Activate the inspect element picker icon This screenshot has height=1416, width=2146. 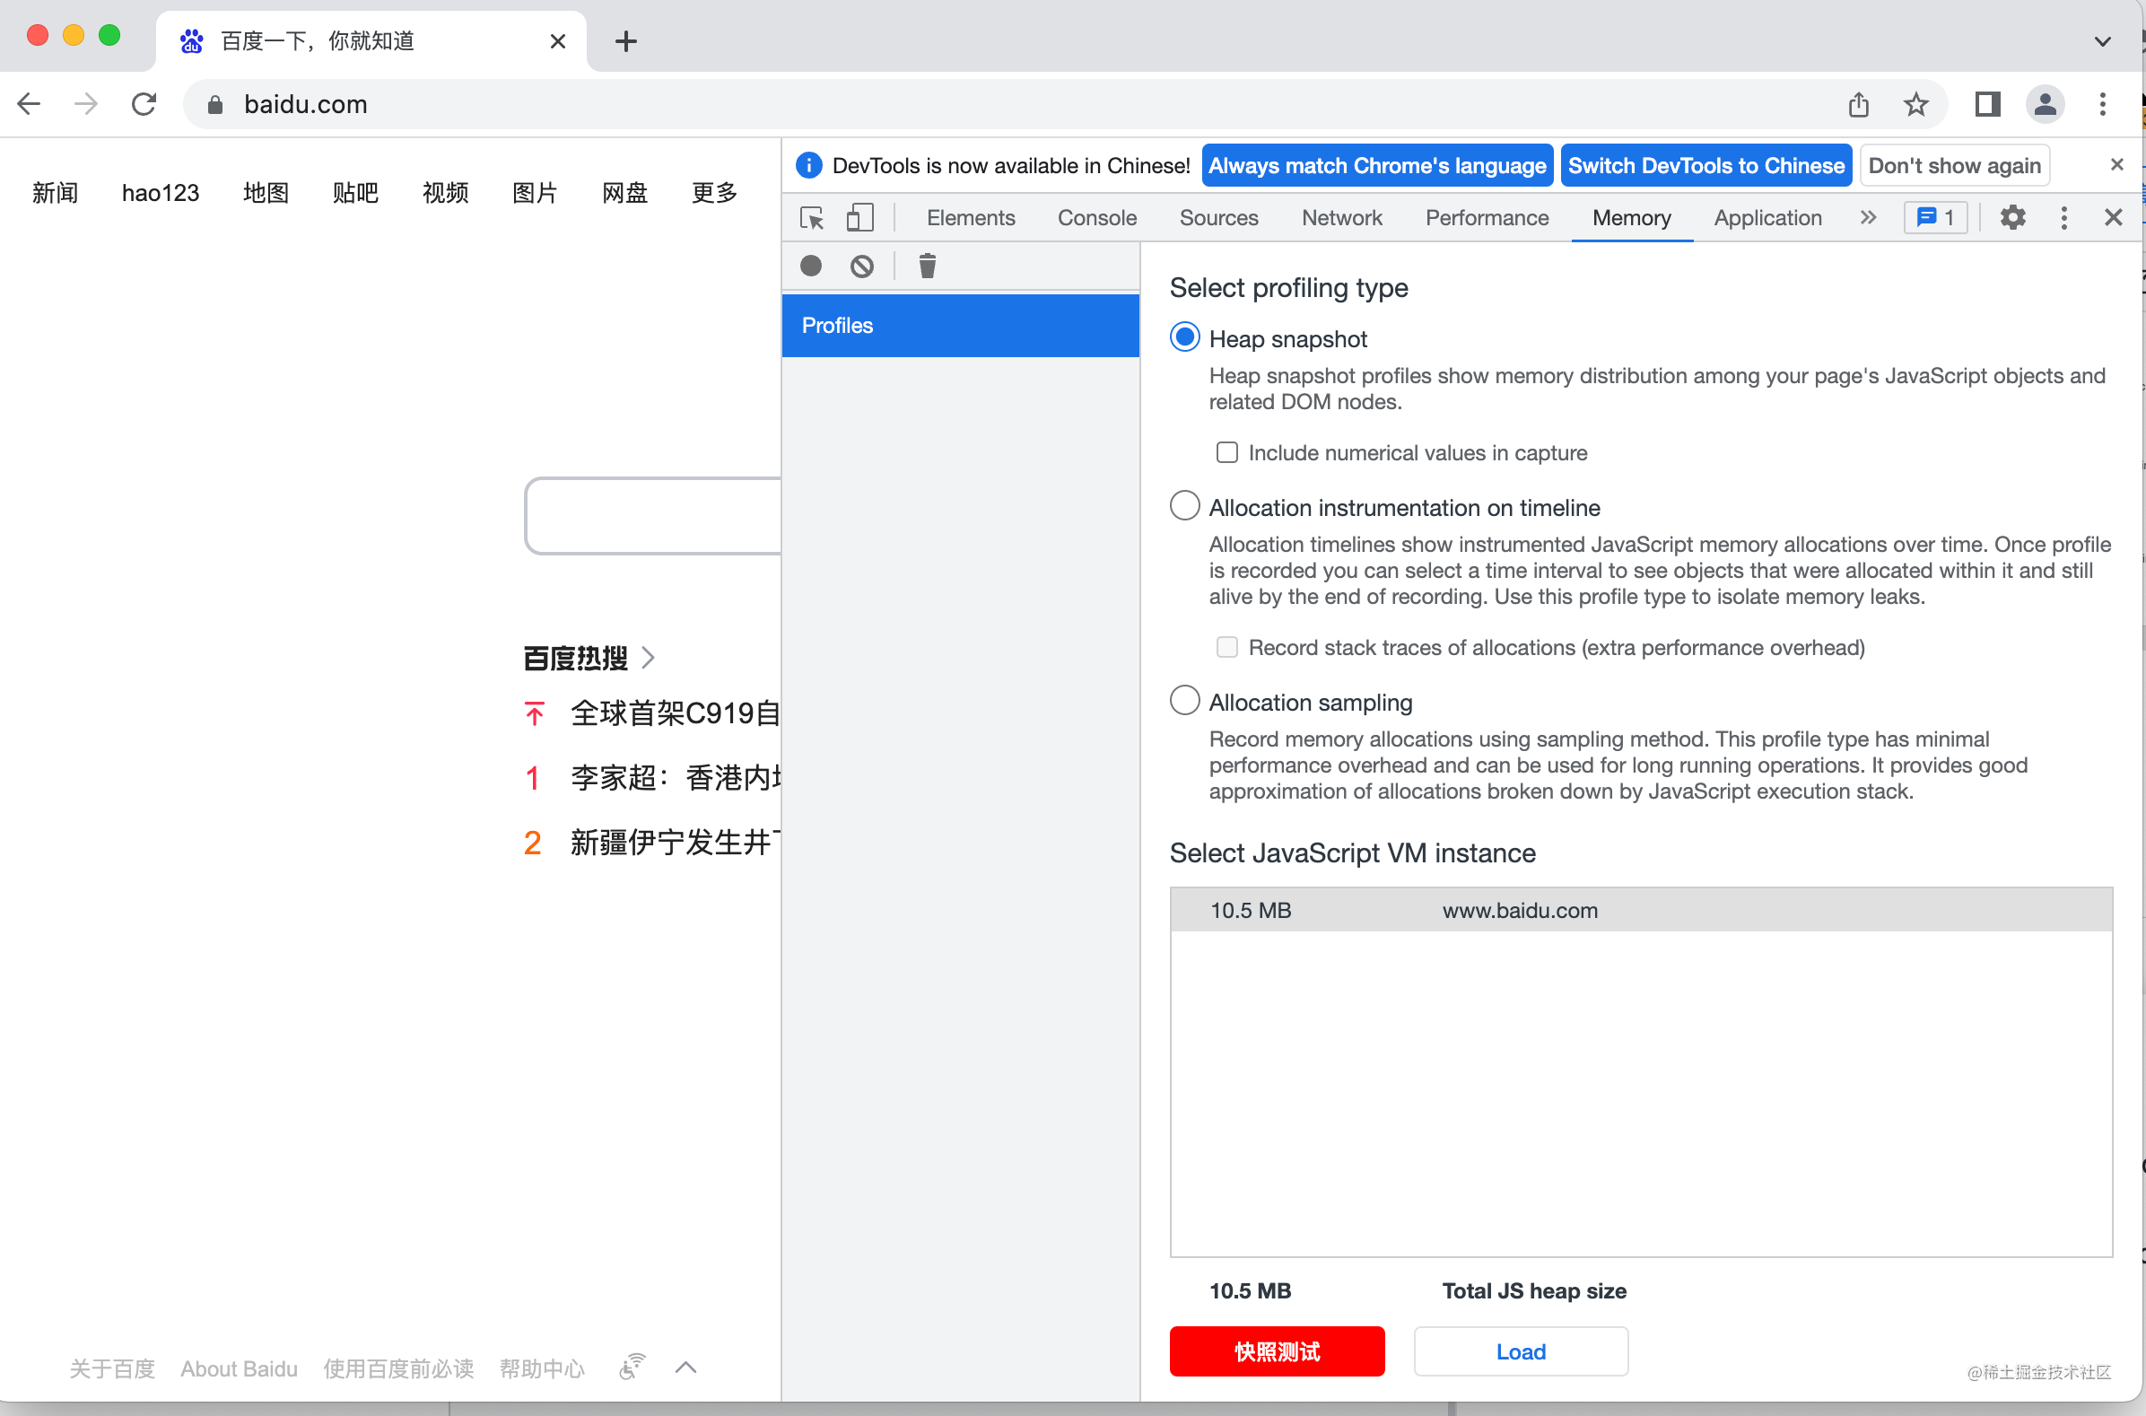(811, 218)
